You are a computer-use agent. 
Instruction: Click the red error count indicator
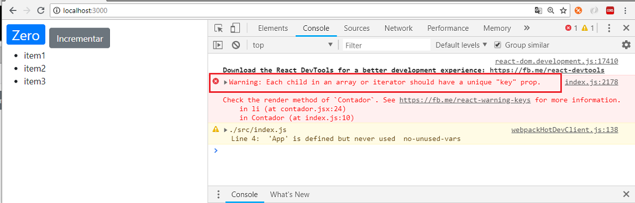click(x=571, y=28)
